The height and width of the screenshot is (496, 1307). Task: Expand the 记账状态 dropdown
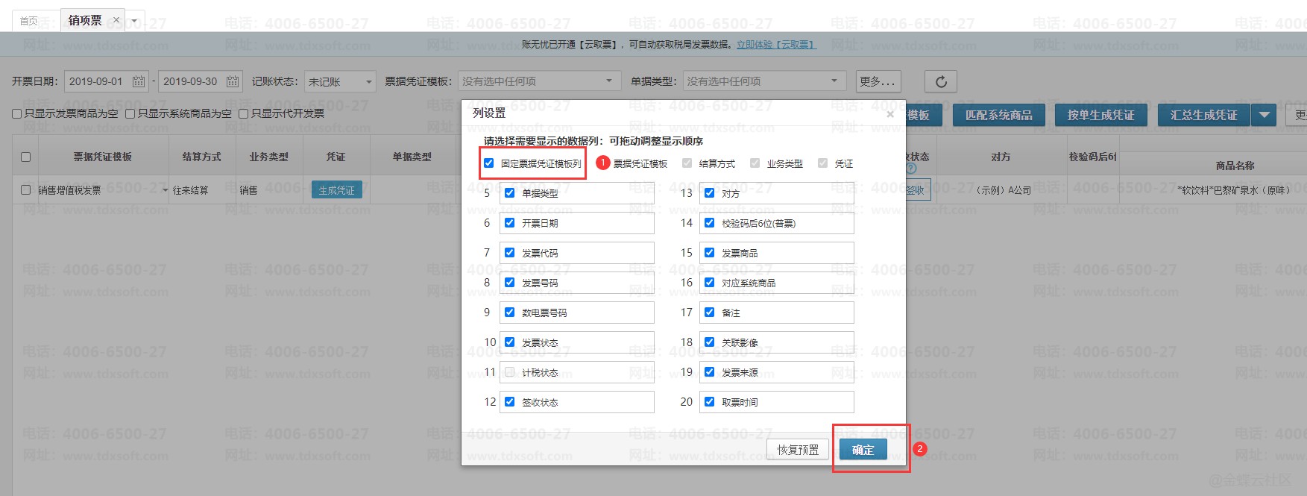point(368,81)
